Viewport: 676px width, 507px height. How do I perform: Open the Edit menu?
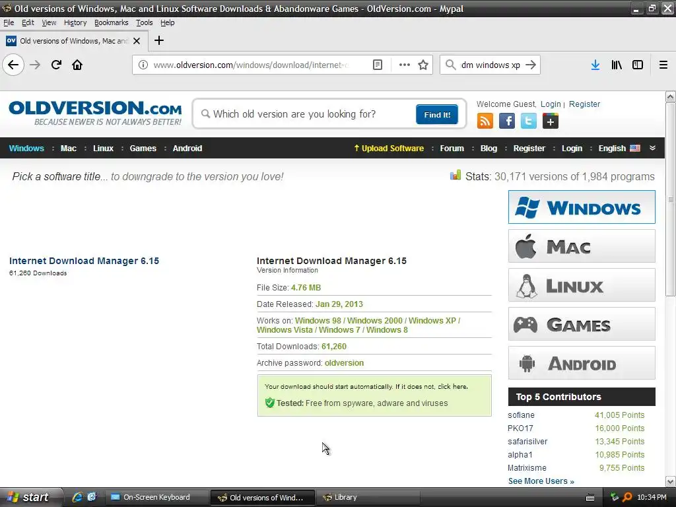tap(28, 22)
